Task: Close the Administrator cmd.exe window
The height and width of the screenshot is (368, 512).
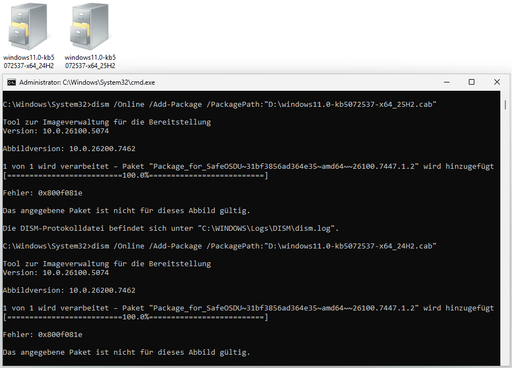Action: point(497,82)
